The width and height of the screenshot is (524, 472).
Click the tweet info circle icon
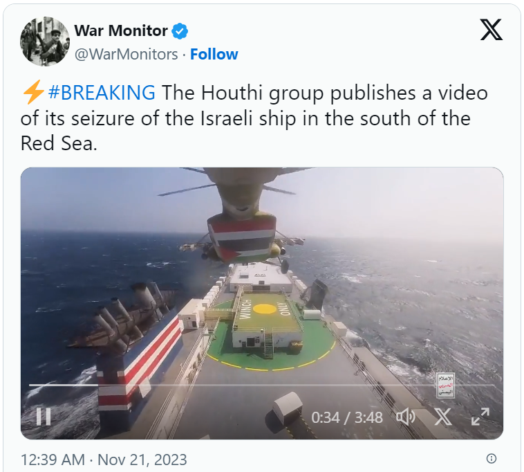(491, 458)
